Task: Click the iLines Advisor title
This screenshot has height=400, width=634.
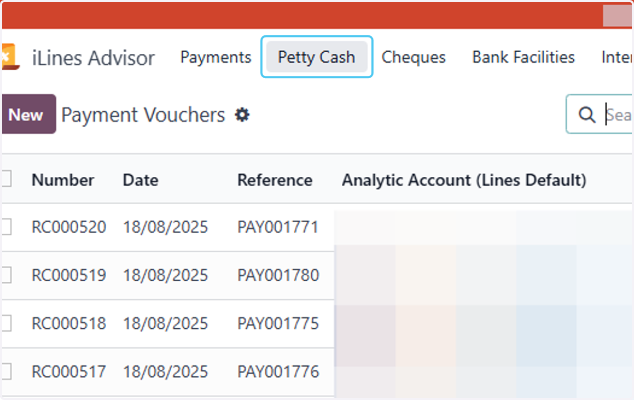Action: tap(94, 58)
